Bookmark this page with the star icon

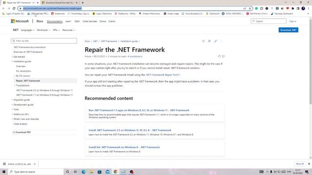pos(250,8)
